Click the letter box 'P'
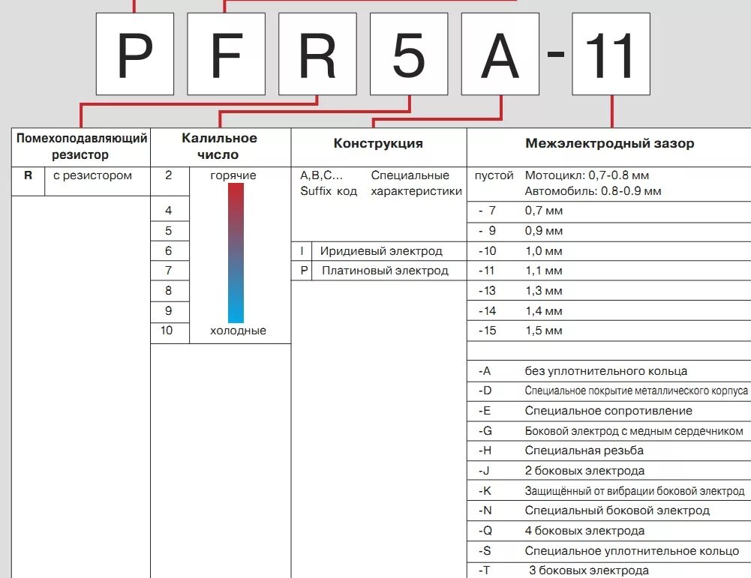Viewport: 751px width, 578px height. pos(134,54)
